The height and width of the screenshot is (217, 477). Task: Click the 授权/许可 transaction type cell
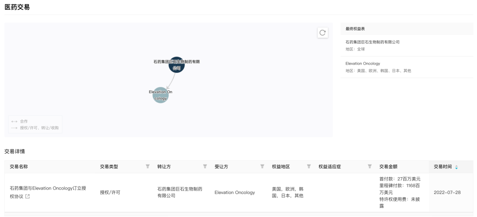coord(110,192)
